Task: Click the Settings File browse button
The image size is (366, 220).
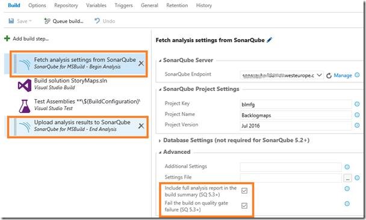Action: [347, 179]
